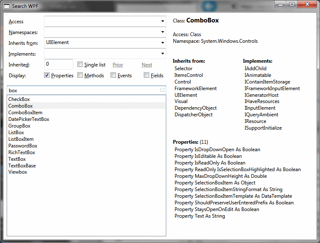
Task: Click Property ReadOnly IsSelectionBoxHighlighted As Boolean
Action: click(x=238, y=169)
